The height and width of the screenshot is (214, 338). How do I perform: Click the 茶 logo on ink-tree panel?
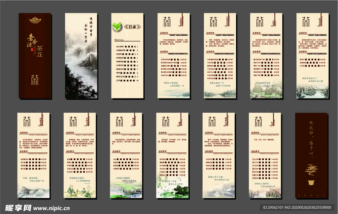166,121
